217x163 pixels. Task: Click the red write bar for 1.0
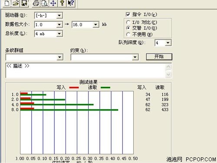pos(24,93)
